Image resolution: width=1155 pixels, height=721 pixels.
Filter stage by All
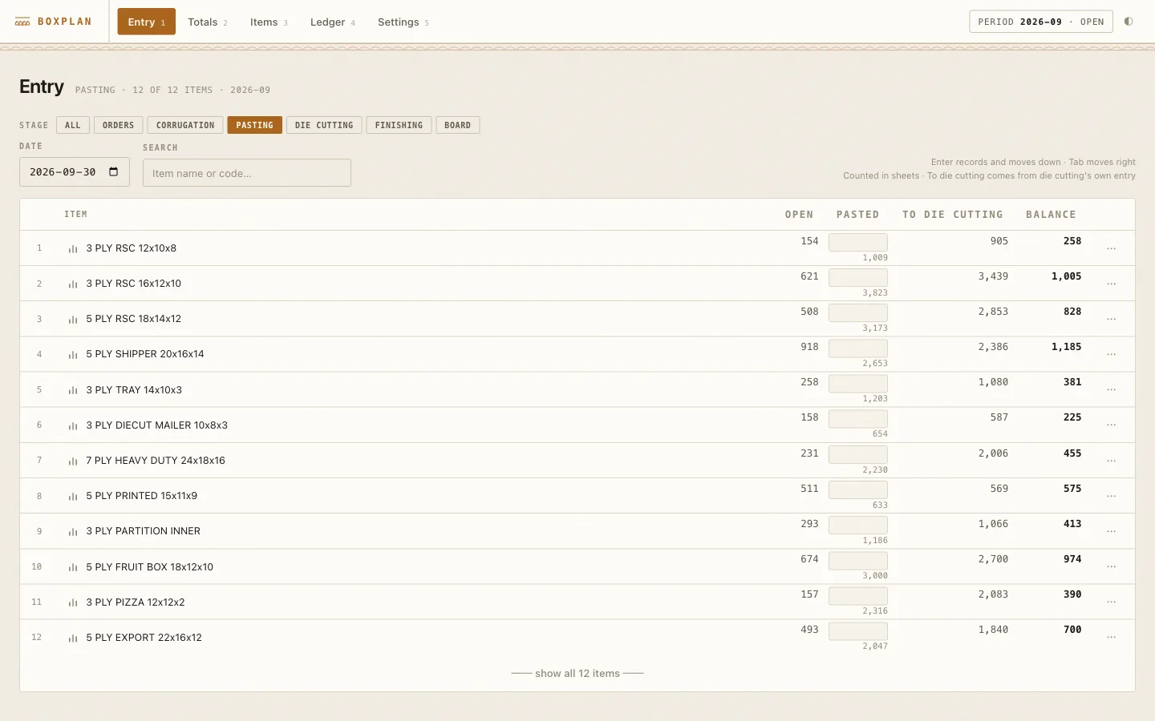(x=73, y=125)
